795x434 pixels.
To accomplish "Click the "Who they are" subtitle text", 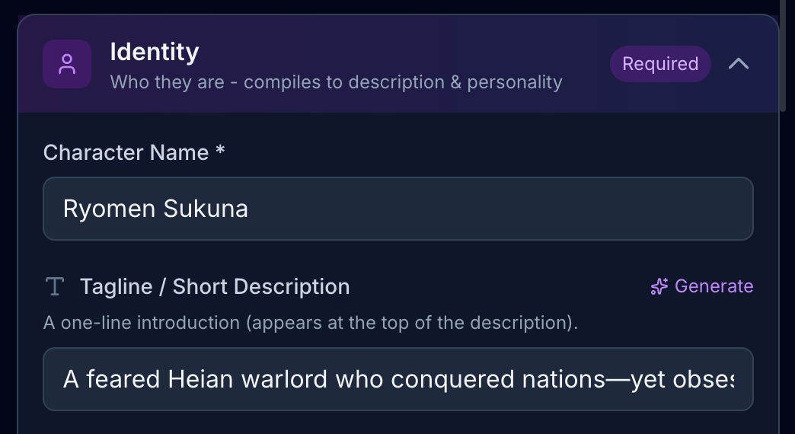I will 336,81.
